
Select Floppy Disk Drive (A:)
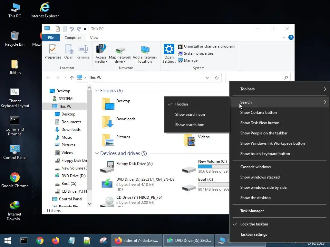(126, 167)
